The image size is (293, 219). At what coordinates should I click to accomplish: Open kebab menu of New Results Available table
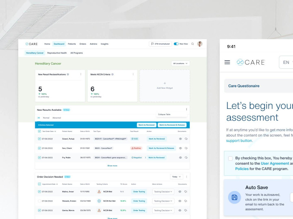click(186, 109)
